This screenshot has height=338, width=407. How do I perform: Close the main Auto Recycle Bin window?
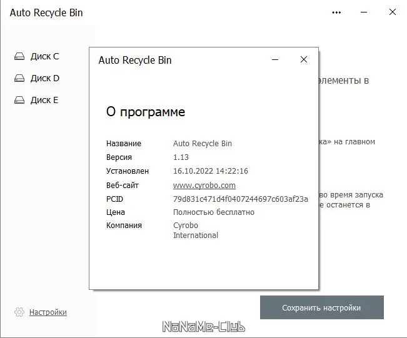[x=392, y=12]
